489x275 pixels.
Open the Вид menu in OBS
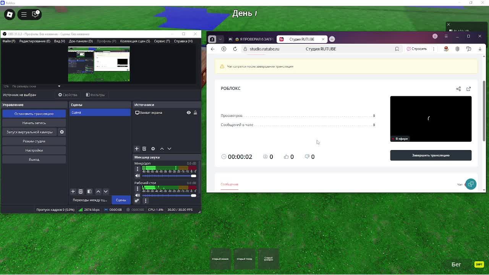59,41
